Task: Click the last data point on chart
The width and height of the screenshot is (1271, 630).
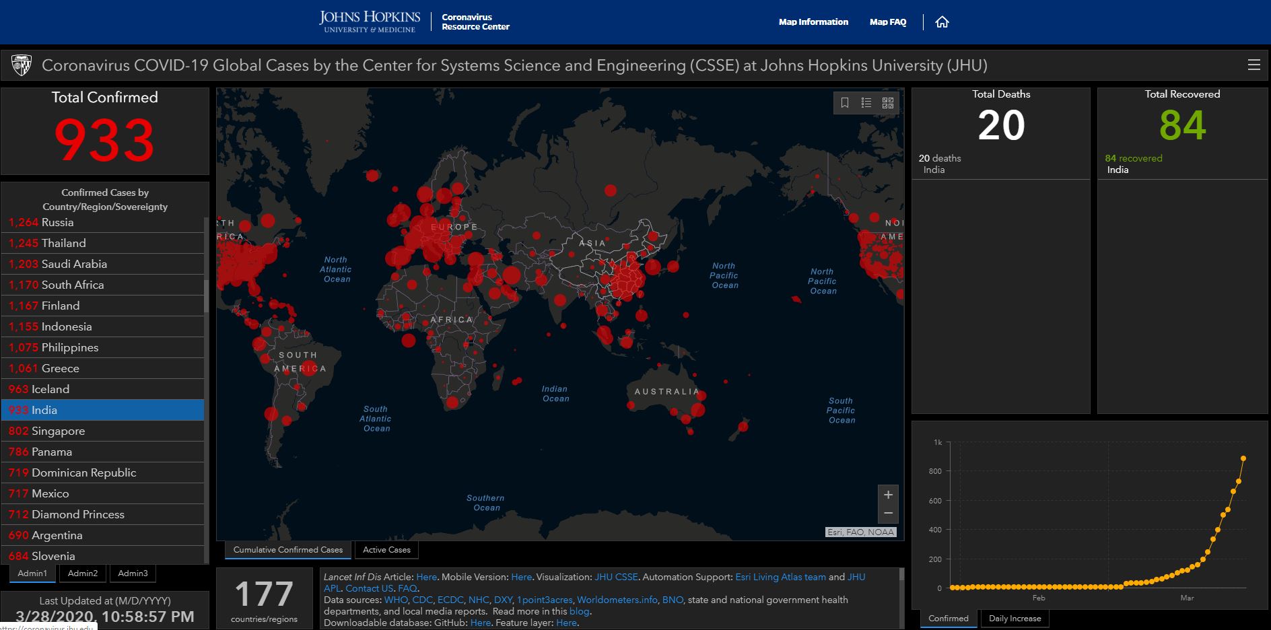Action: (x=1243, y=458)
